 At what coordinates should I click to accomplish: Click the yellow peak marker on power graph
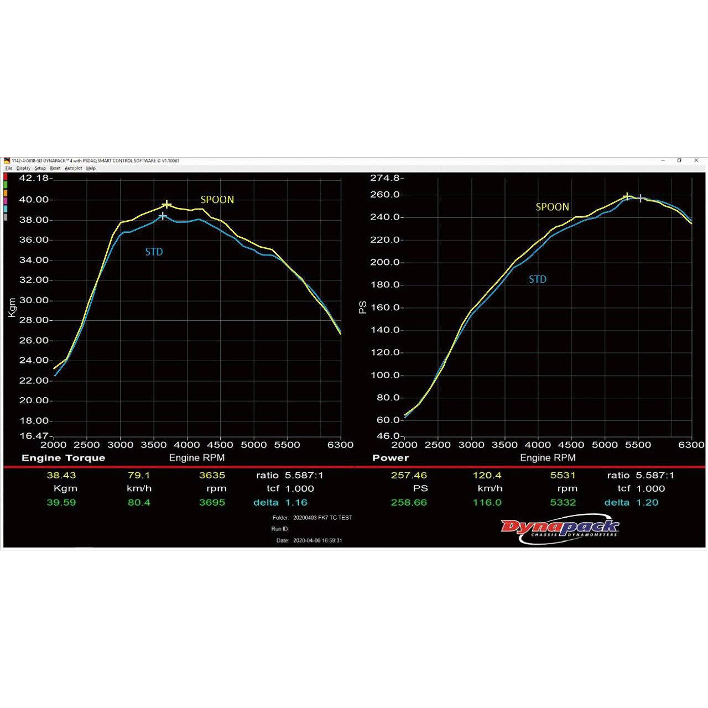coord(627,196)
